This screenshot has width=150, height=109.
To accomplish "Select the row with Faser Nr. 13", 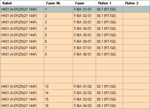I will pyautogui.click(x=75, y=86).
